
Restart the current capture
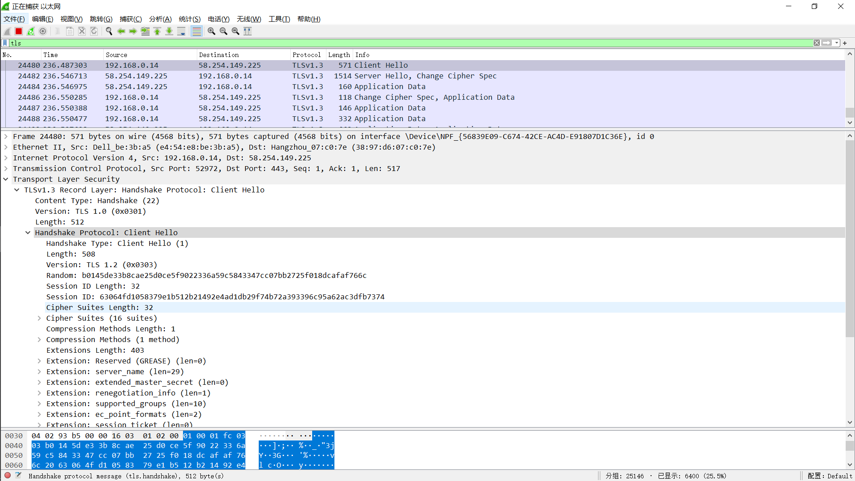[x=31, y=31]
